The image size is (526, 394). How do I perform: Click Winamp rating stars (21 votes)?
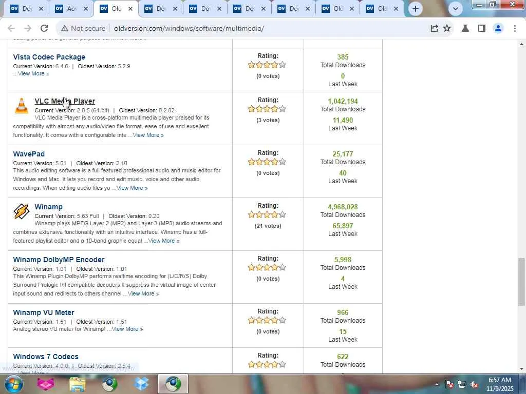(267, 215)
